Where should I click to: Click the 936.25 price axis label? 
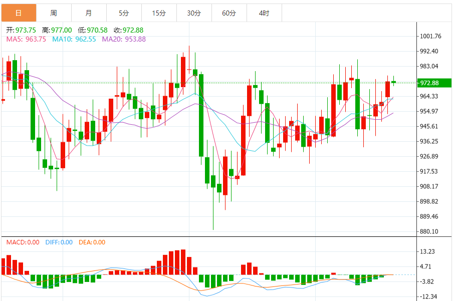tap(429, 141)
